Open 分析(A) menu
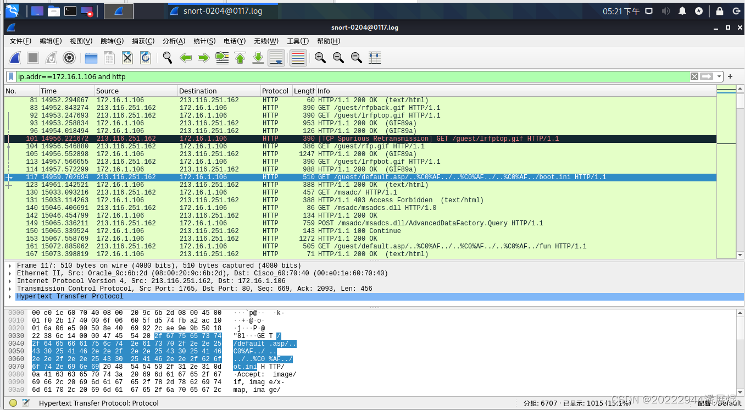 174,41
